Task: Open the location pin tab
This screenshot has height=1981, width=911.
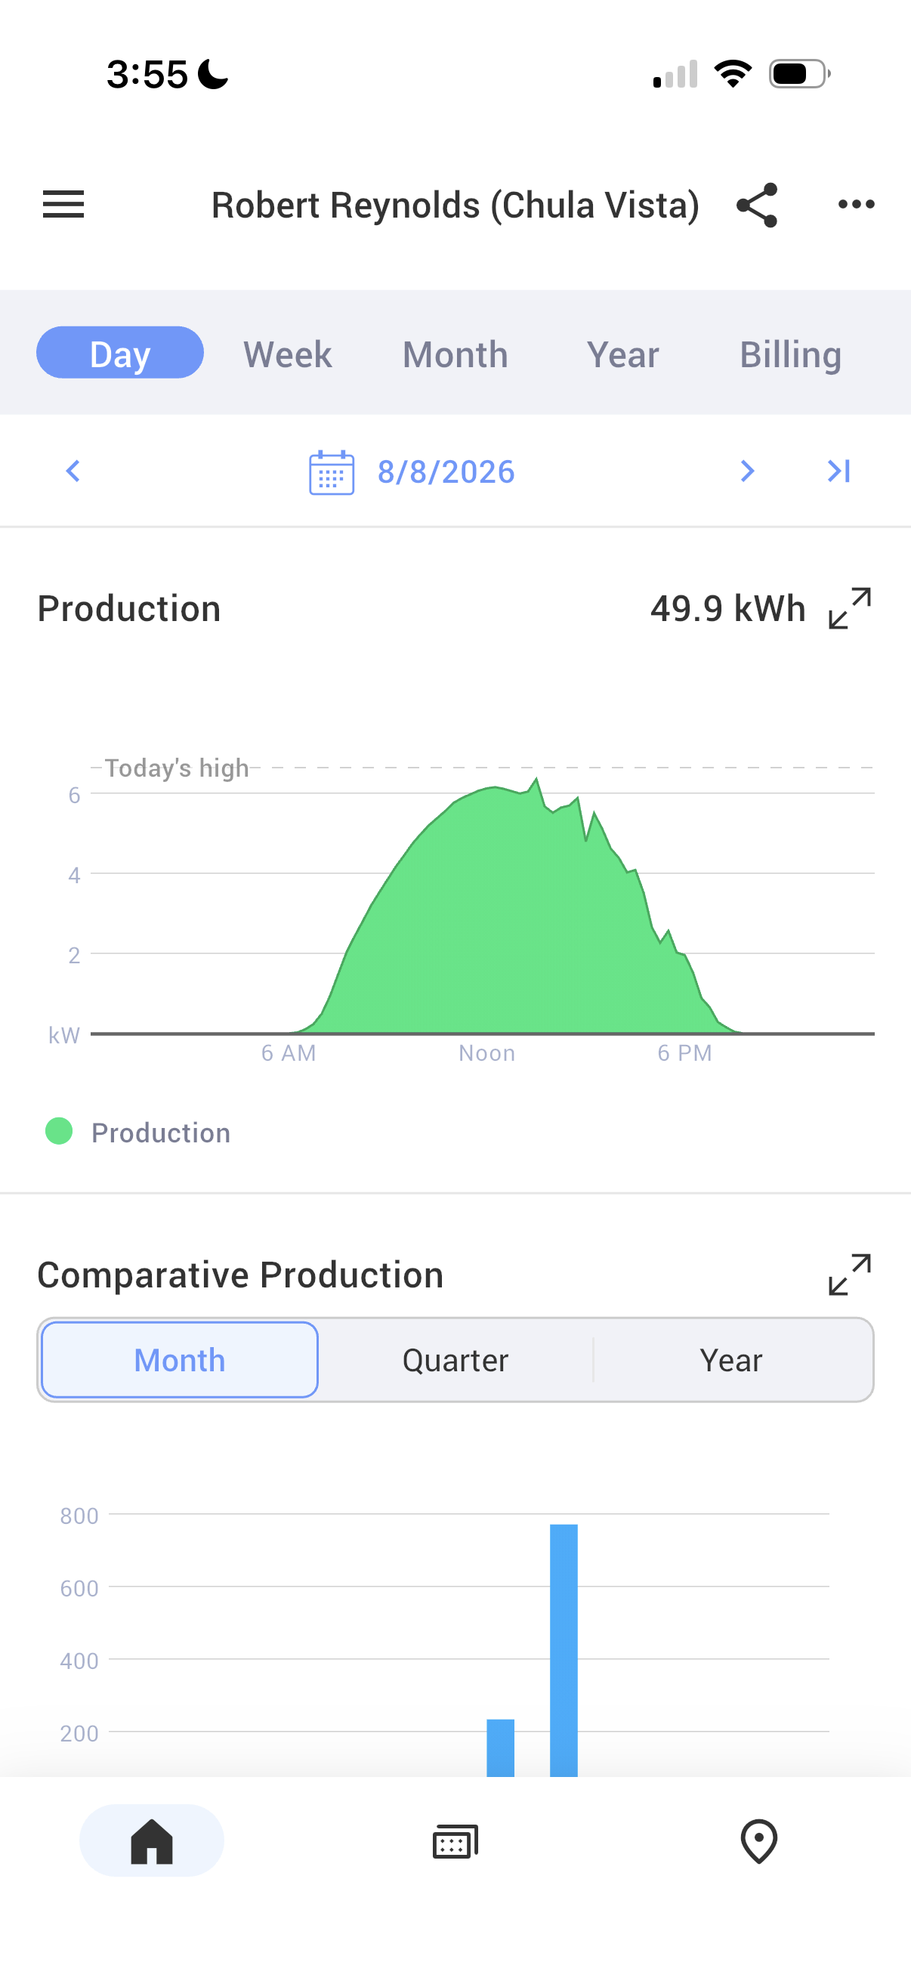Action: [758, 1841]
